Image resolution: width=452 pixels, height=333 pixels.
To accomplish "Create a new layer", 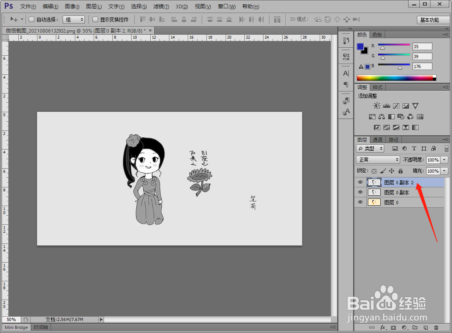I will click(425, 327).
